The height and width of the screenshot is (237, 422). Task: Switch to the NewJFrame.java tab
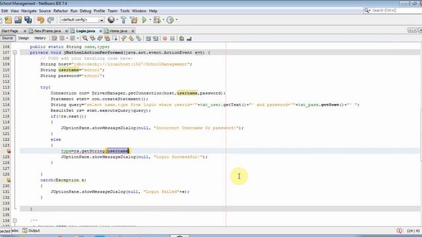[x=47, y=31]
